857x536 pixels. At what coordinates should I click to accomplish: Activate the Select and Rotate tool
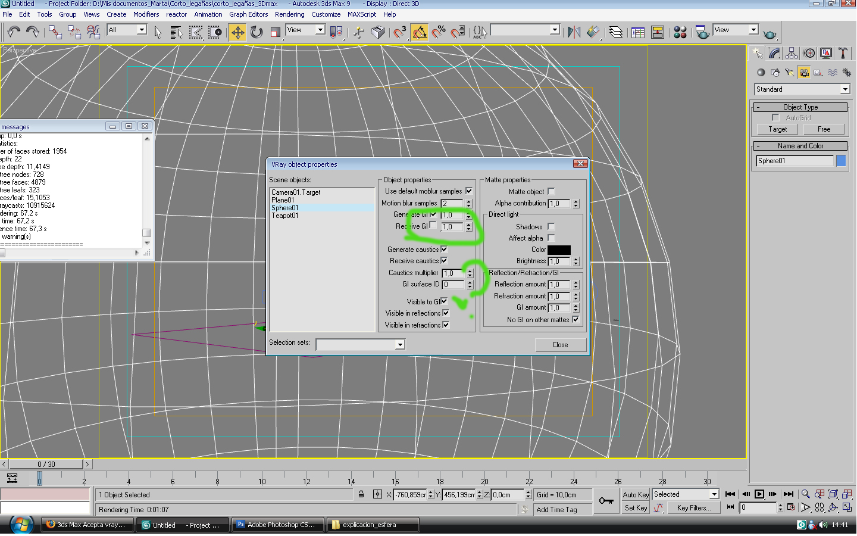coord(257,32)
